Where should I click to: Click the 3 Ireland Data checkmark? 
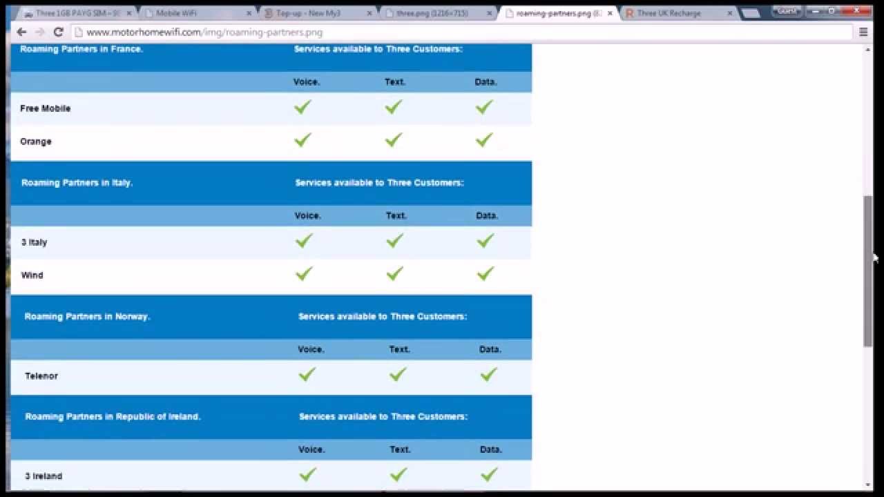click(x=490, y=474)
